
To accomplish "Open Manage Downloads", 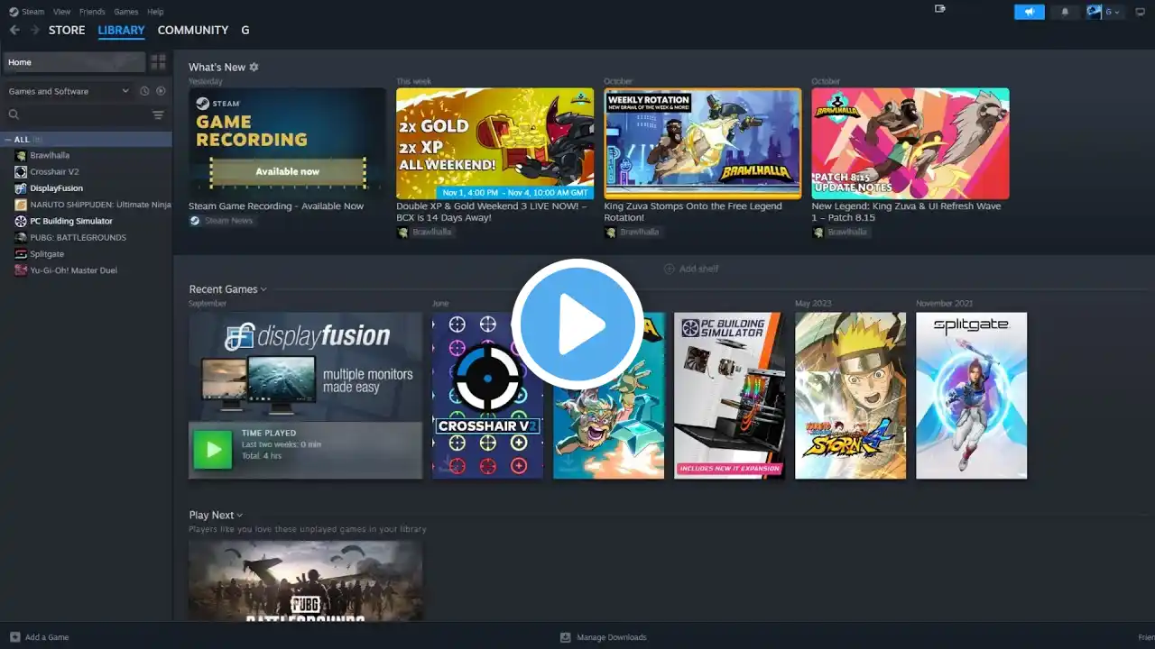I will click(612, 637).
